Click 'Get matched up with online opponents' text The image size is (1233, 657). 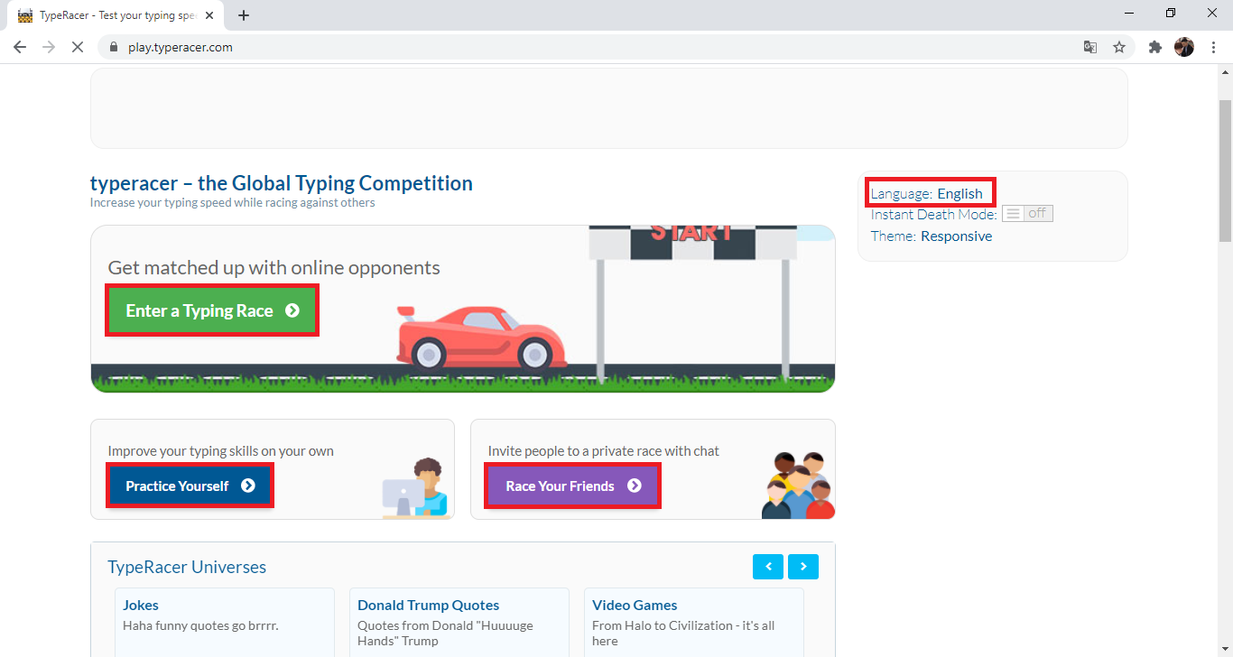274,267
